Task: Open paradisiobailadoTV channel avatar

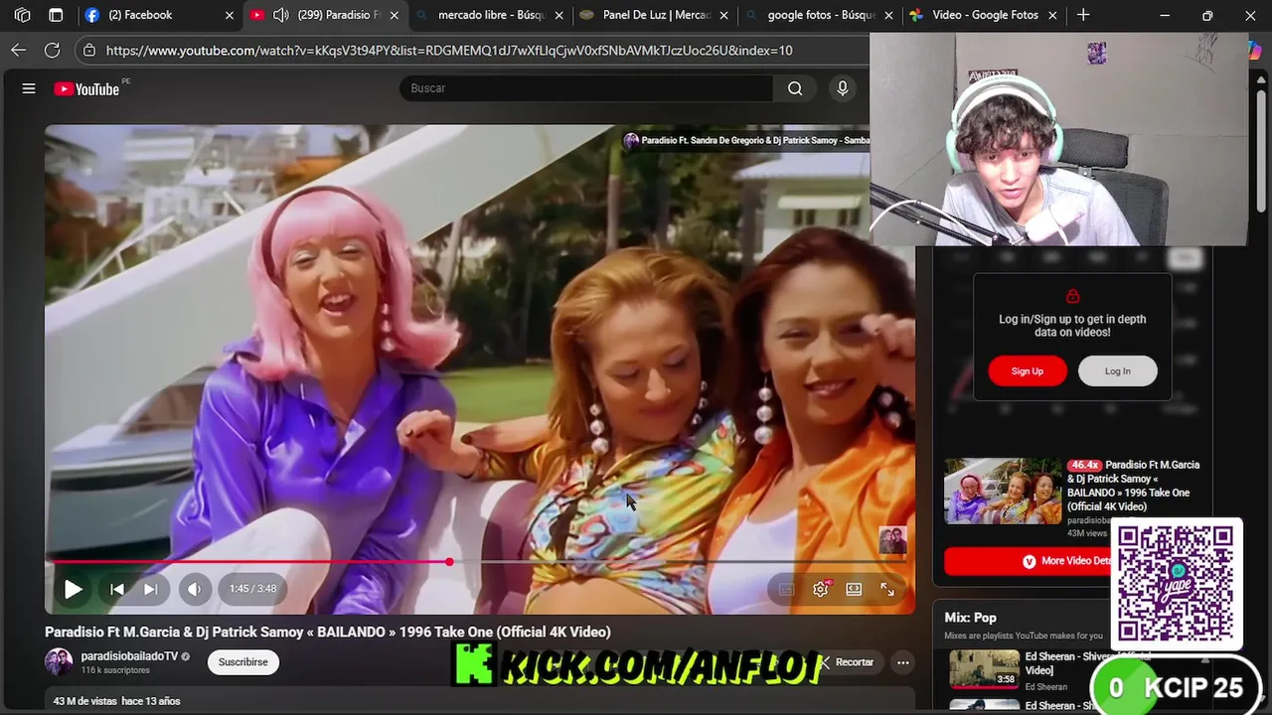Action: coord(59,661)
